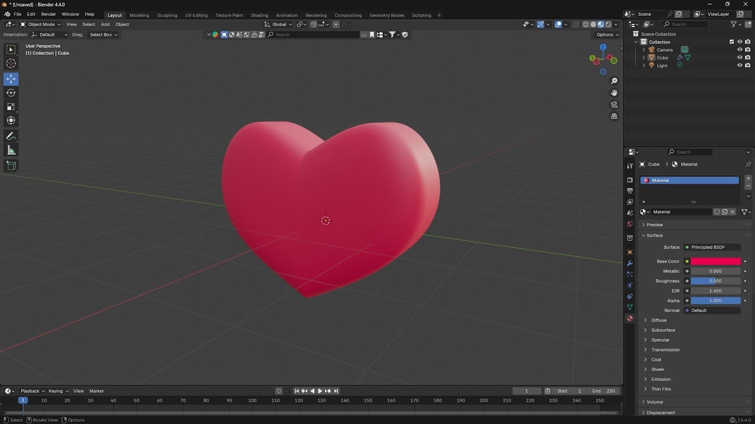This screenshot has height=424, width=755.
Task: Open the Render properties tab
Action: 630,180
